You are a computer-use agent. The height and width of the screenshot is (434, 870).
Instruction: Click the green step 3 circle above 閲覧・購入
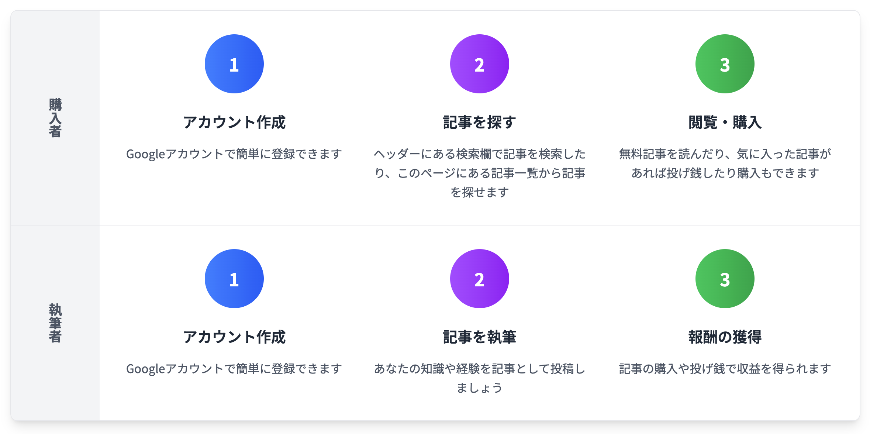point(725,64)
